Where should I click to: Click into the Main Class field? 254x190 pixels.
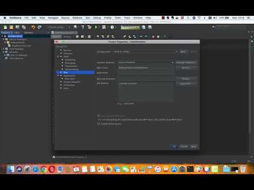coord(146,68)
